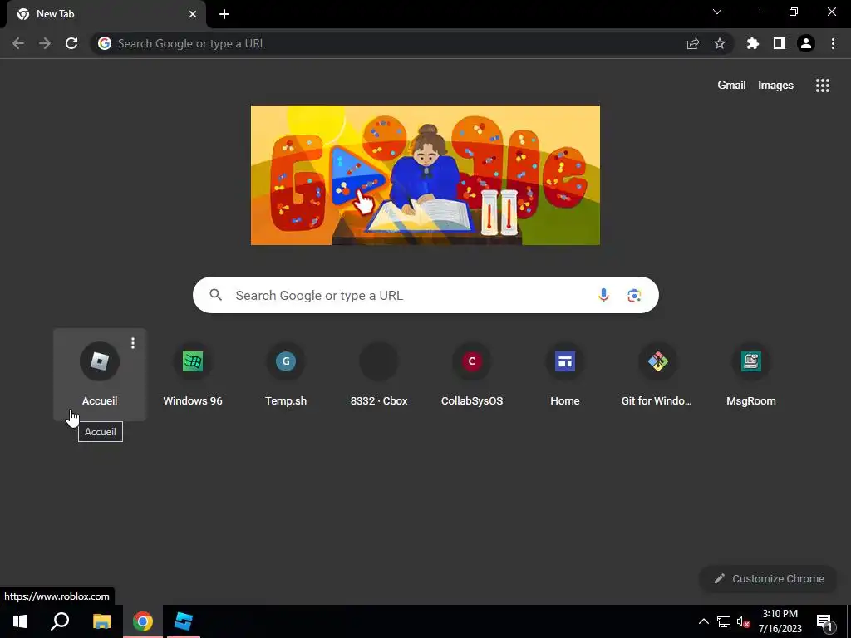Open the Temp.sh shortcut
Image resolution: width=851 pixels, height=638 pixels.
(x=286, y=375)
